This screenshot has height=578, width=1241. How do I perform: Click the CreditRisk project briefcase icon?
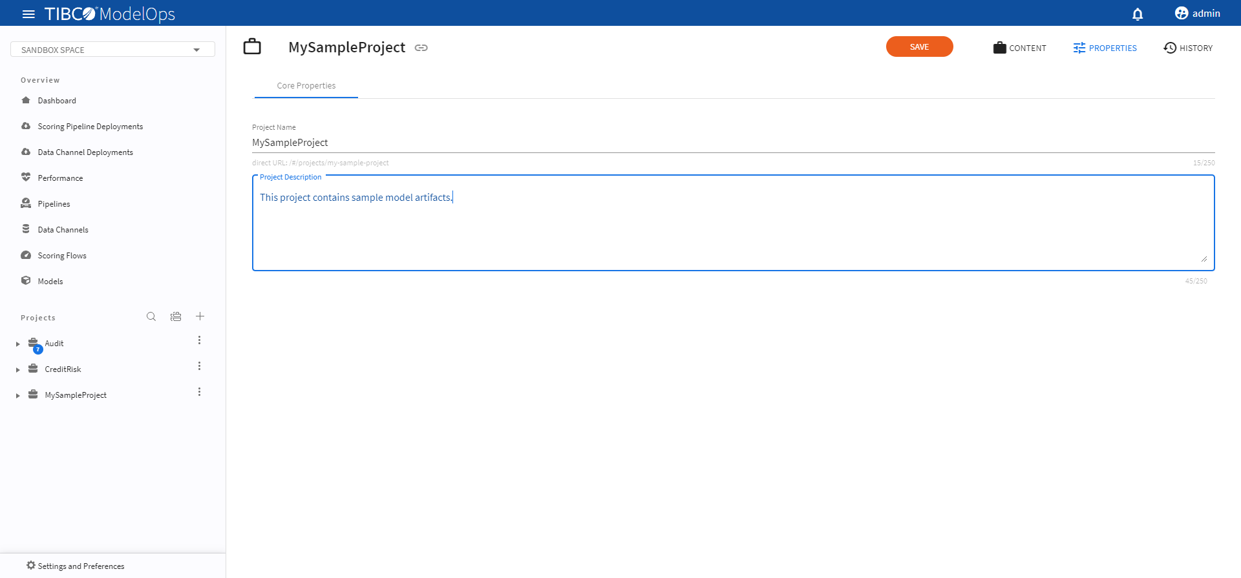[x=33, y=368]
